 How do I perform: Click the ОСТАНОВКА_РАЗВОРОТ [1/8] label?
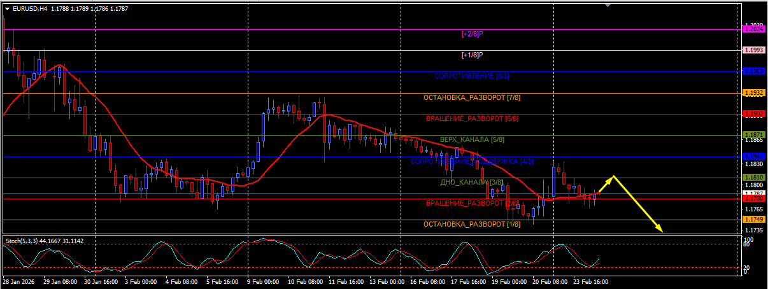tap(472, 225)
